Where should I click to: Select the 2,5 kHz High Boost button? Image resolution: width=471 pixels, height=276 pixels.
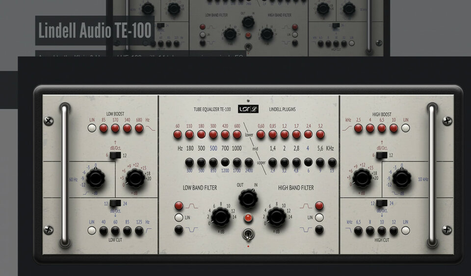pyautogui.click(x=358, y=128)
